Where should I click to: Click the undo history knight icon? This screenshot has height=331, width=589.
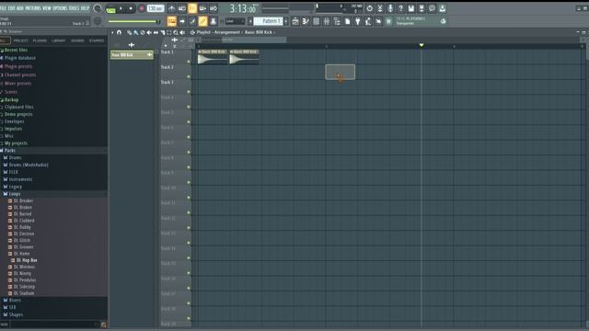[x=368, y=21]
